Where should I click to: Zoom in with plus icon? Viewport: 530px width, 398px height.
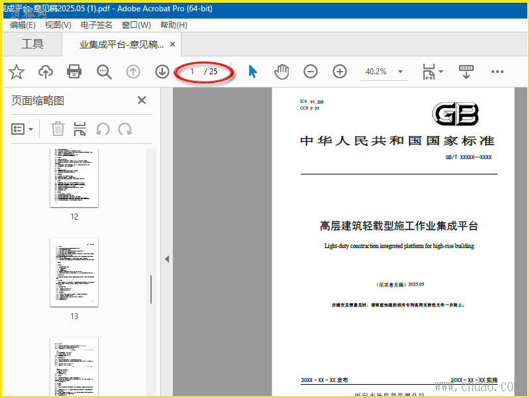(339, 72)
